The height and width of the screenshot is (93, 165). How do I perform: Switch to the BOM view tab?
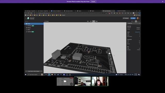point(97,21)
